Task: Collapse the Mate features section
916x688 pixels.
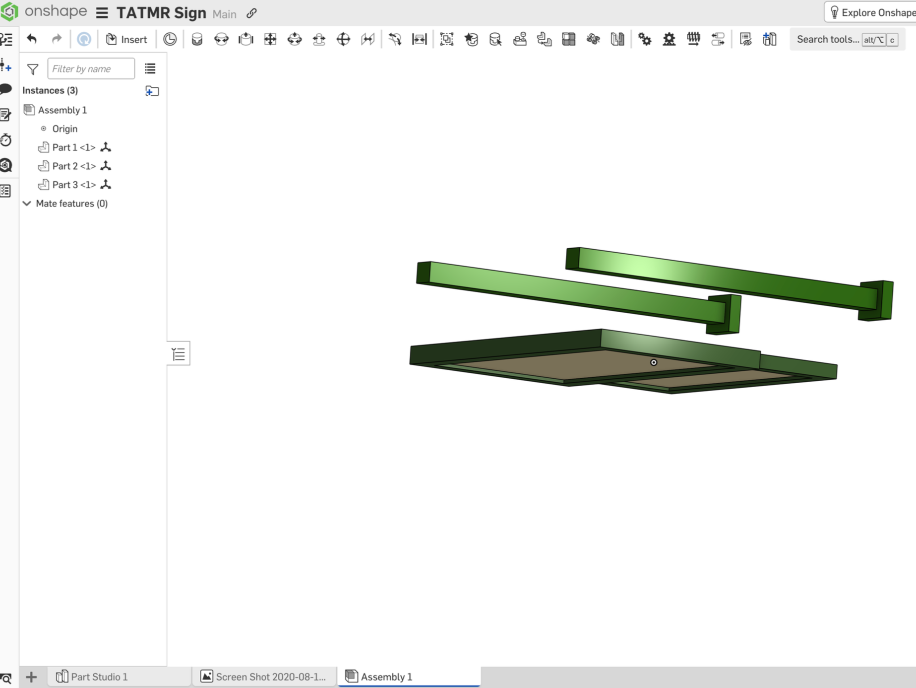Action: point(27,204)
